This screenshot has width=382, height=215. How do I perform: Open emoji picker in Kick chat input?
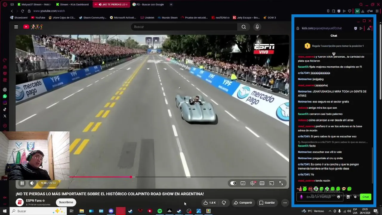coord(338,197)
